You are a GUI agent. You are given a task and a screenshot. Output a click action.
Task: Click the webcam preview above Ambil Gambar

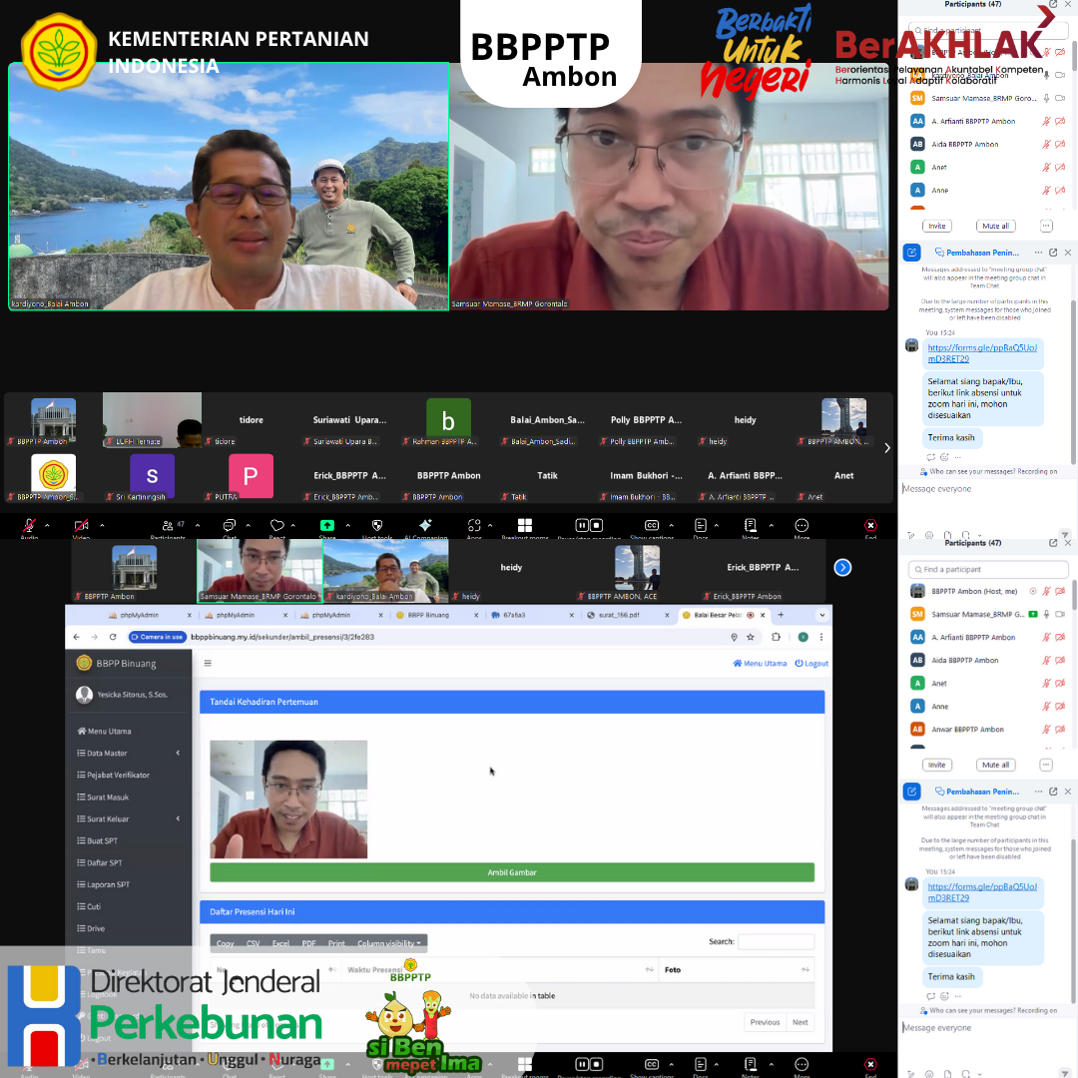(x=288, y=801)
